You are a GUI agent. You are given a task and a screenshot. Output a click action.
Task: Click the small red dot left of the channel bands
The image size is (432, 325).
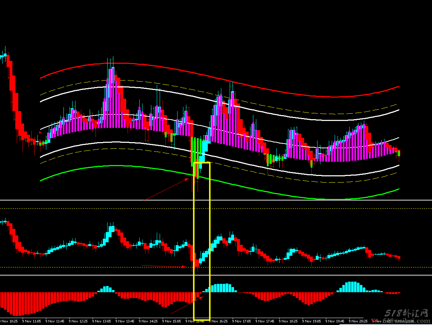tap(40, 128)
